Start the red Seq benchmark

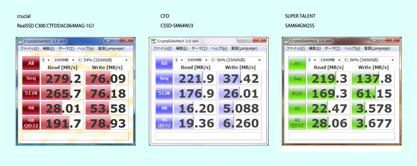coord(31,78)
